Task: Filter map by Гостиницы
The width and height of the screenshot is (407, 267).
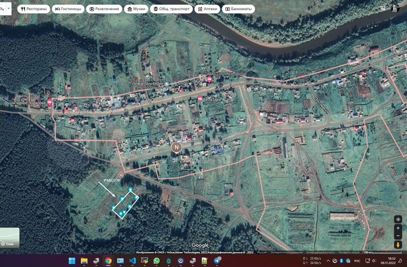Action: coord(68,9)
